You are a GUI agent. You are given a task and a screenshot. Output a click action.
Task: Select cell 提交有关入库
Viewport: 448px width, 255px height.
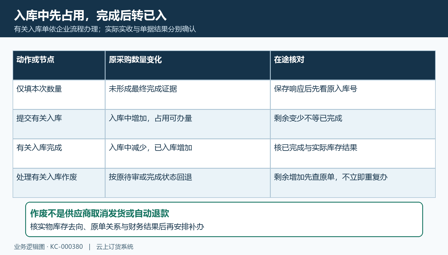59,124
